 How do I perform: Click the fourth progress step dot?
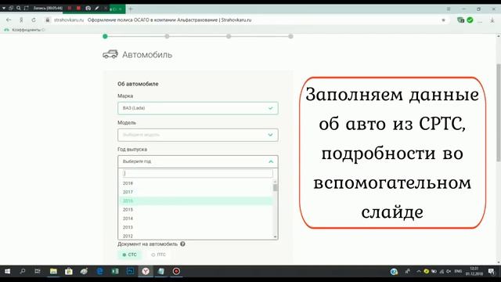(290, 37)
